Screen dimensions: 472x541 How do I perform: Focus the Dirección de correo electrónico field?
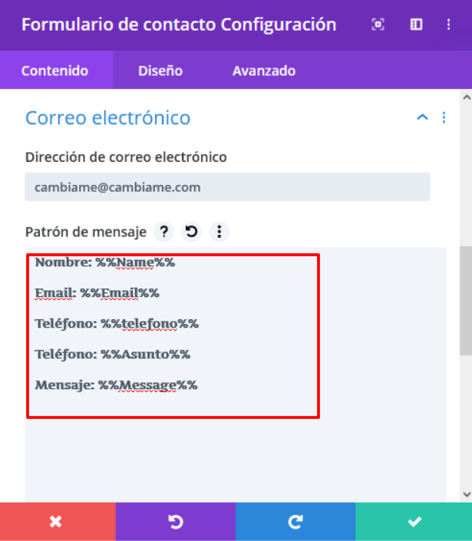pyautogui.click(x=227, y=187)
